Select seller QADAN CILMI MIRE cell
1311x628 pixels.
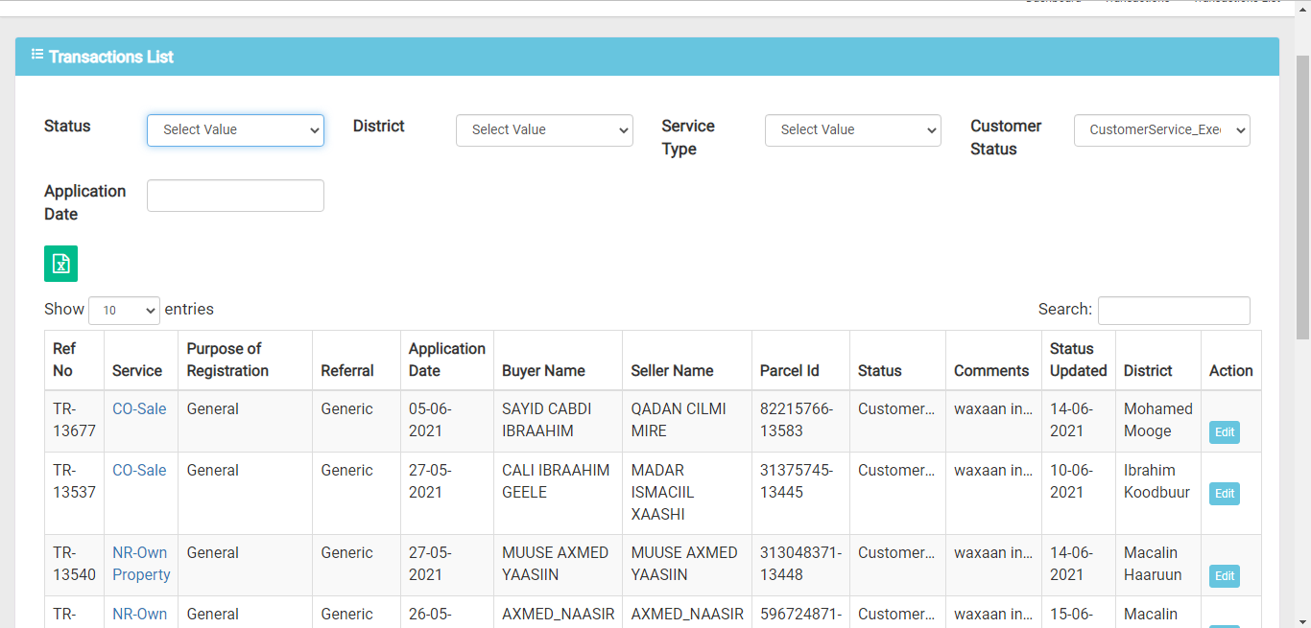pos(687,420)
